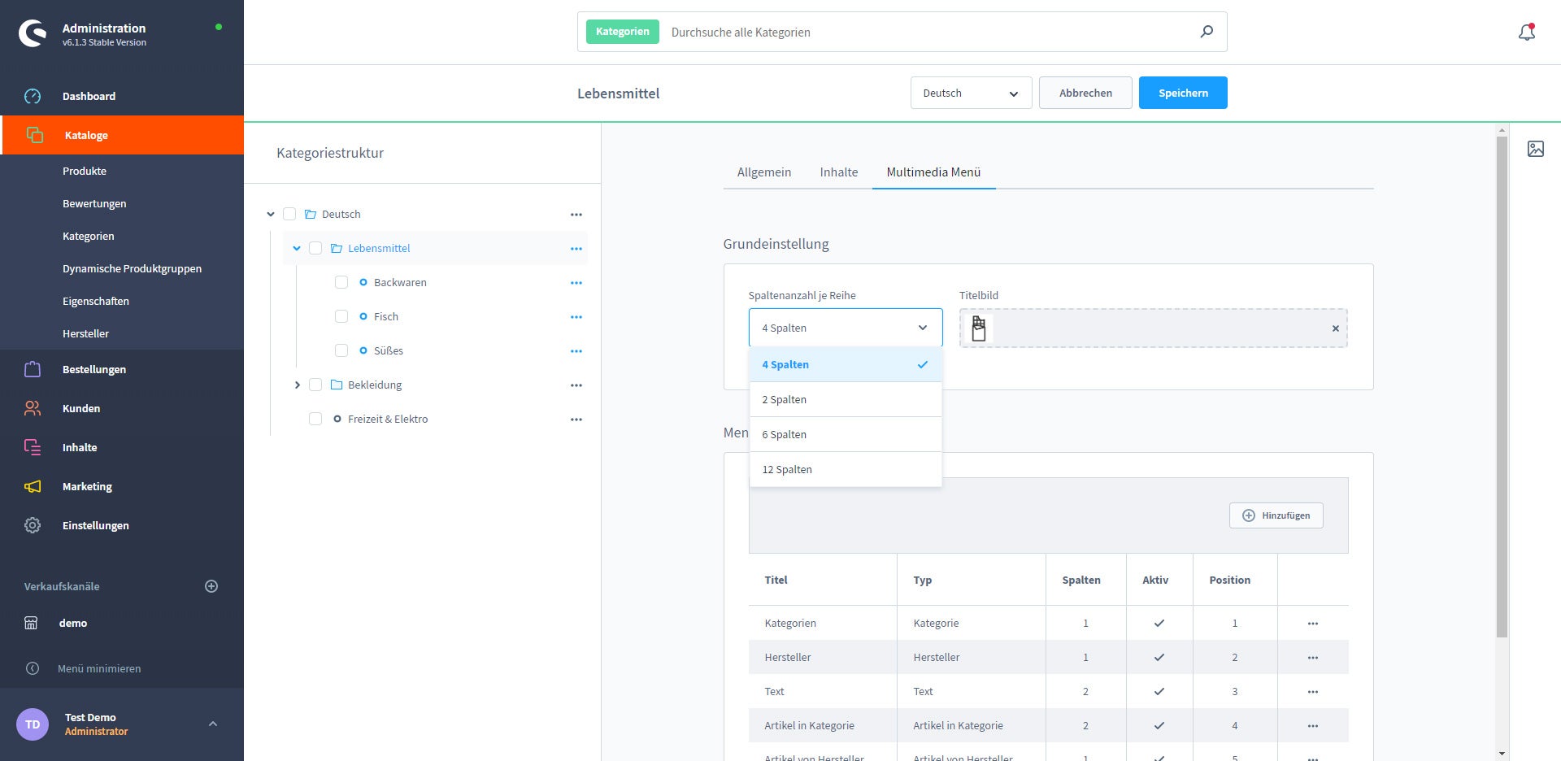Click the Kataloge catalog icon

35,135
